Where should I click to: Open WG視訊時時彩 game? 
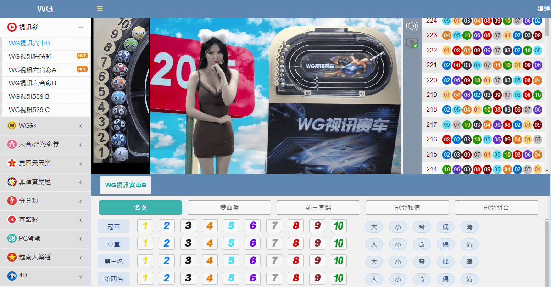30,56
